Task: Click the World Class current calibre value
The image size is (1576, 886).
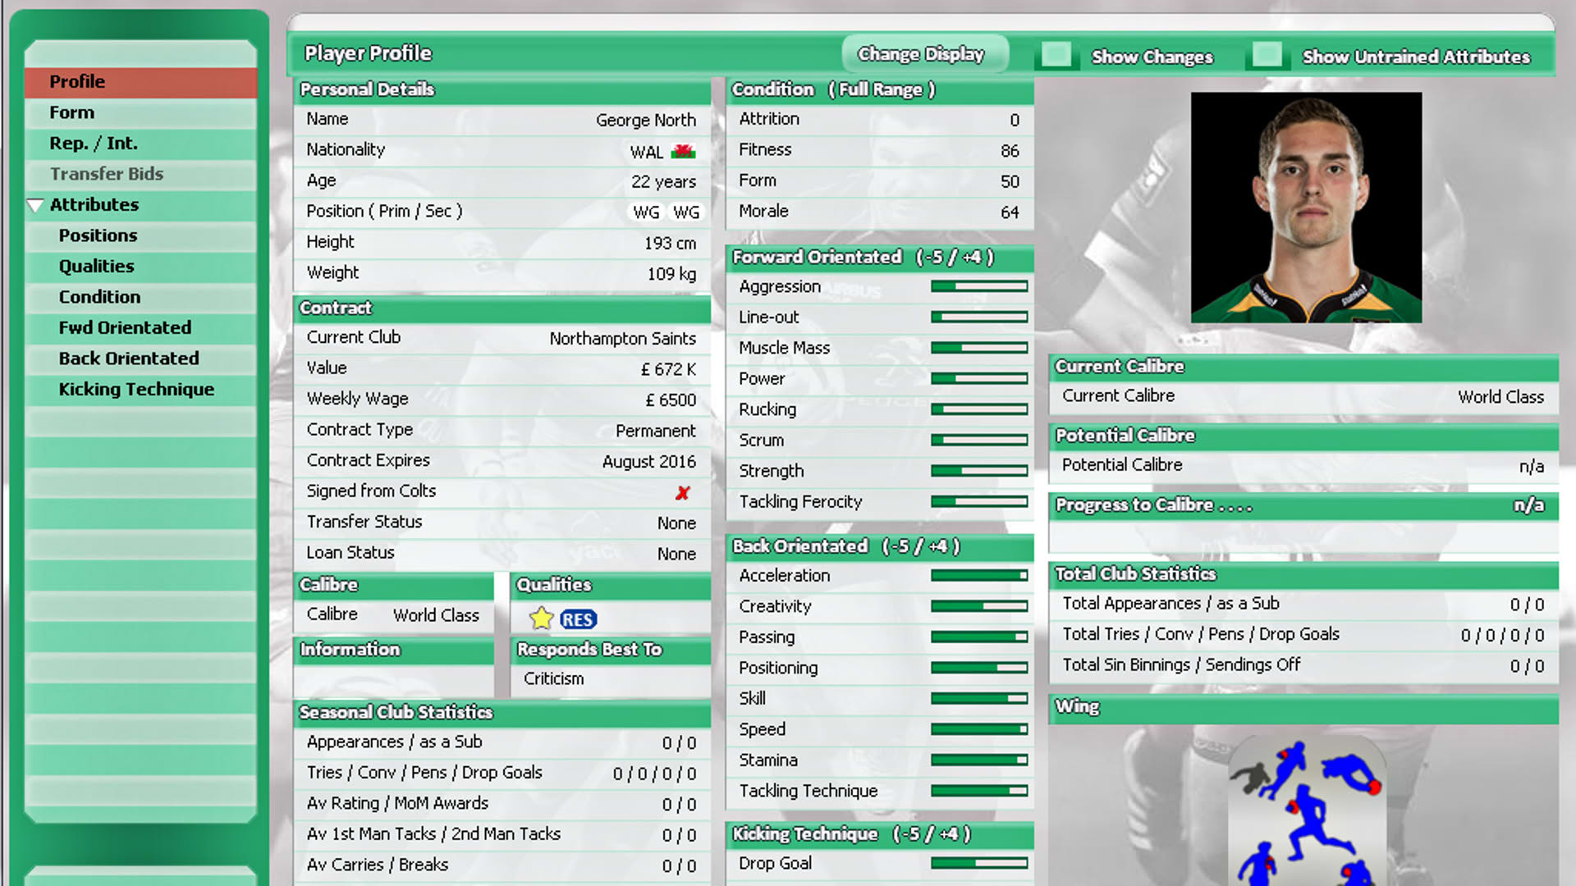Action: (1500, 397)
